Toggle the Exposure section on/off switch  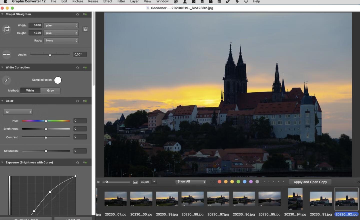pos(85,162)
